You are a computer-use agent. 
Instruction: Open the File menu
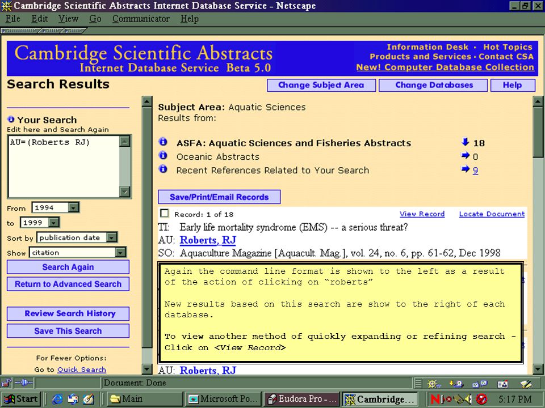[13, 19]
